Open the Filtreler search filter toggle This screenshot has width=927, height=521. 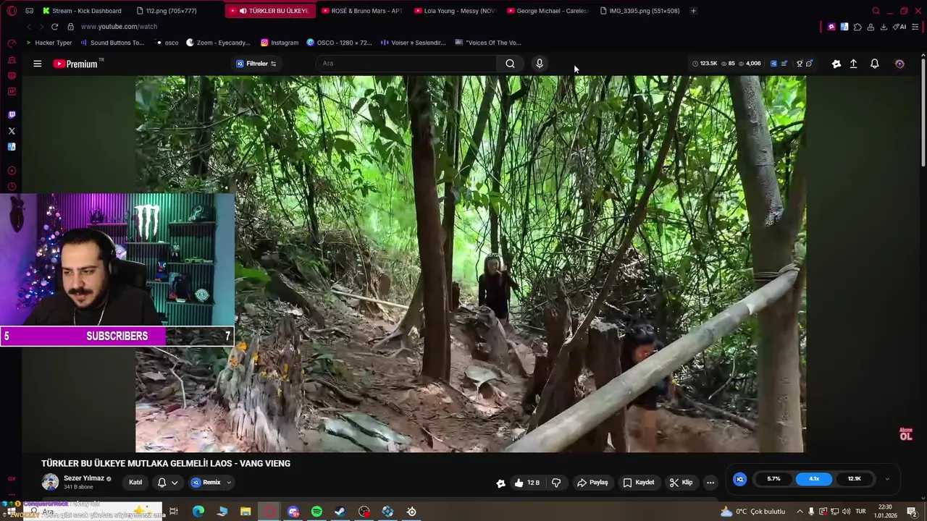point(256,64)
